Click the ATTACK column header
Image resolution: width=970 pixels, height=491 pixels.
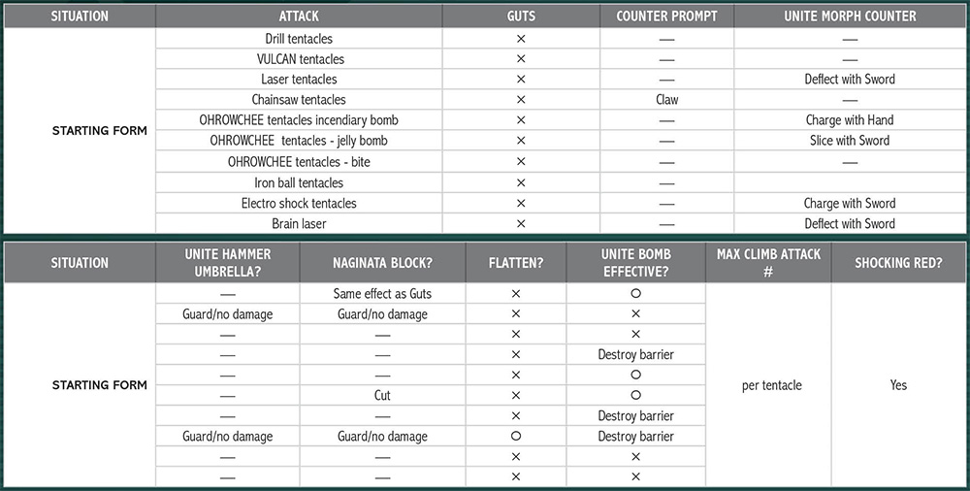pyautogui.click(x=299, y=16)
